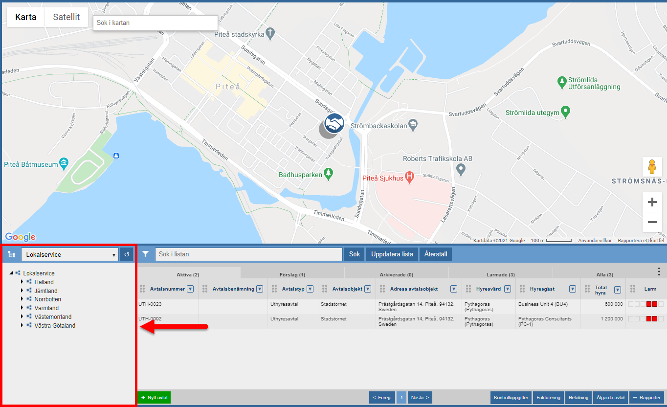Screen dimensions: 667x407
Task: Switch map to Karta view
Action: point(26,17)
